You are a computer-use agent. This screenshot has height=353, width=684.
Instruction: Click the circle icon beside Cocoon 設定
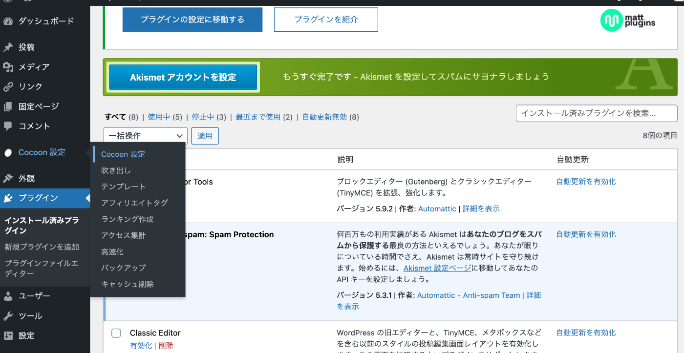tap(8, 153)
